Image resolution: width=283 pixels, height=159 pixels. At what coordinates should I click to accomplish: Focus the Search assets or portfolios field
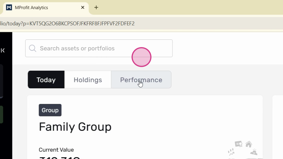[99, 48]
